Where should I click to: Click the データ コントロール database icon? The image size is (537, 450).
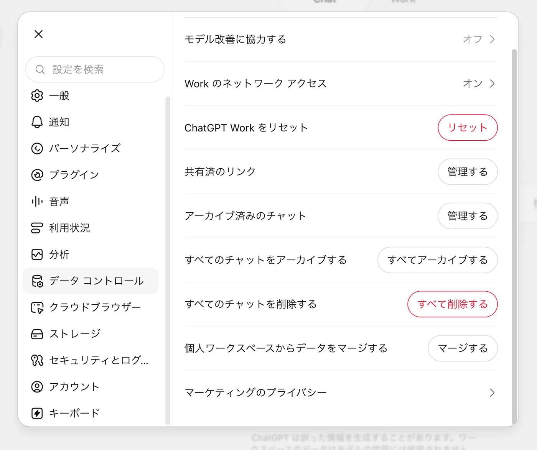pyautogui.click(x=37, y=281)
